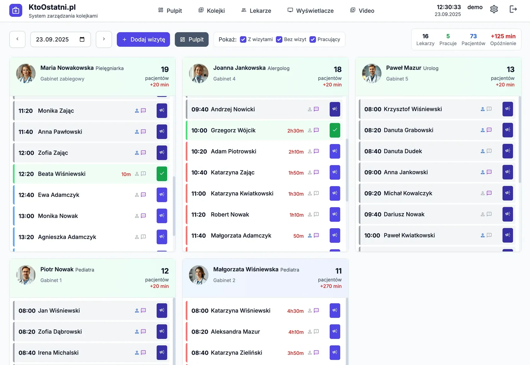This screenshot has width=530, height=365.
Task: Open comment icon for Michał Kowalczyk
Action: click(489, 193)
